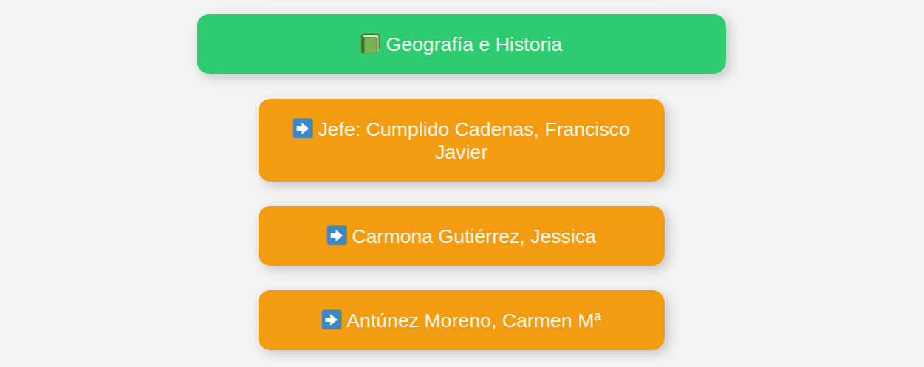Click the Geografía text in green bar
This screenshot has width=924, height=367.
tap(430, 44)
